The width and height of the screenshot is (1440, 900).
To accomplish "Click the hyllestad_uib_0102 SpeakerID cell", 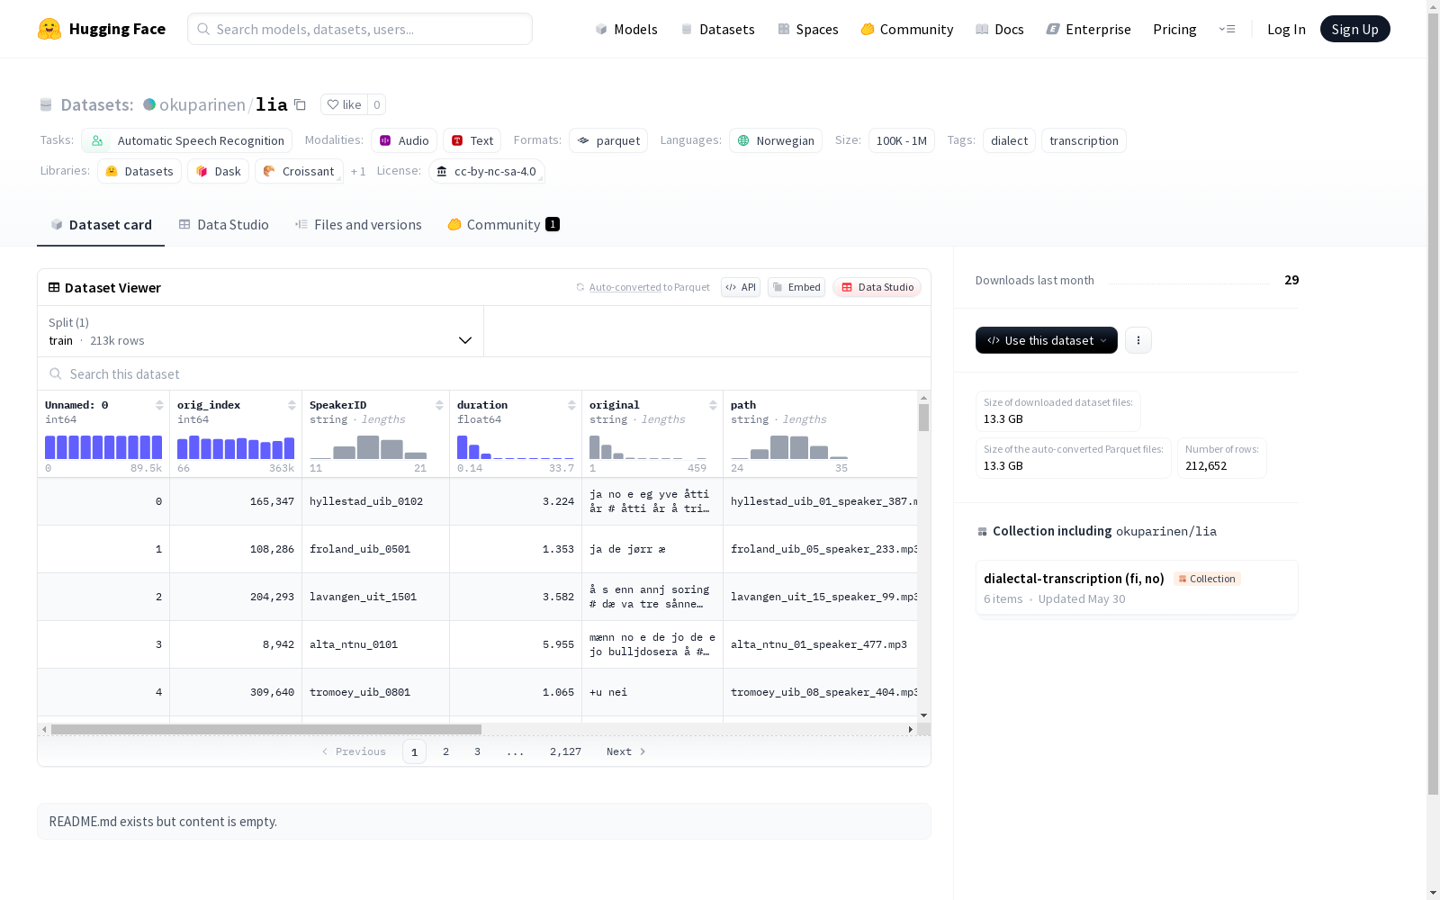I will [376, 501].
